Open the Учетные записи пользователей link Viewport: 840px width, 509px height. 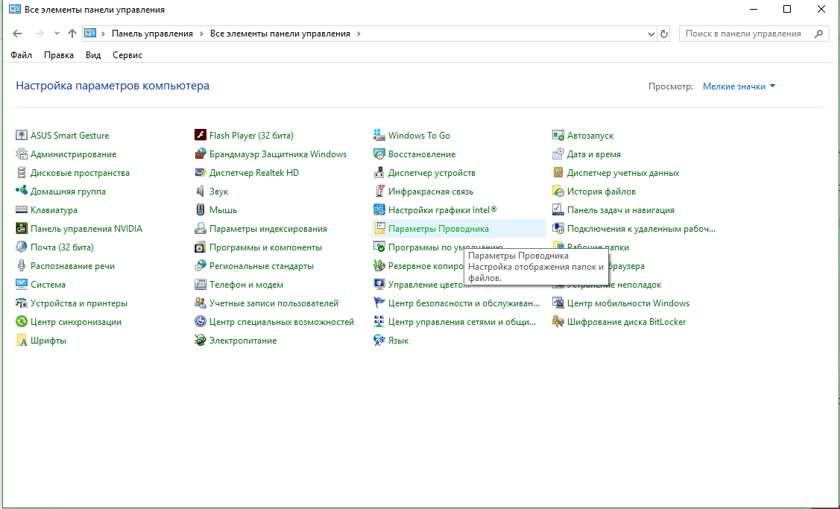click(x=274, y=303)
